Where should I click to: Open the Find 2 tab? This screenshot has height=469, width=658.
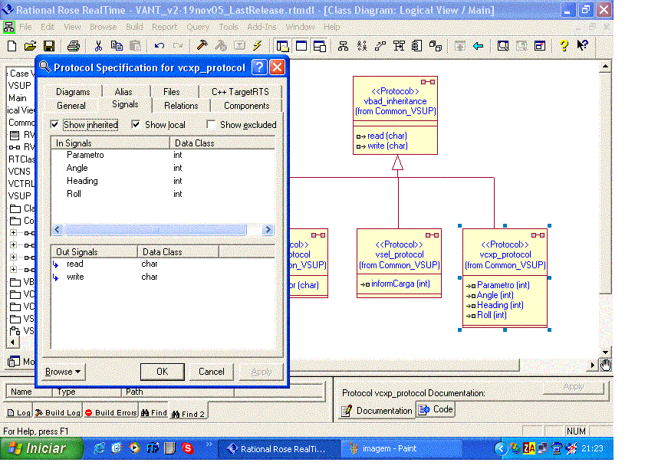point(188,414)
